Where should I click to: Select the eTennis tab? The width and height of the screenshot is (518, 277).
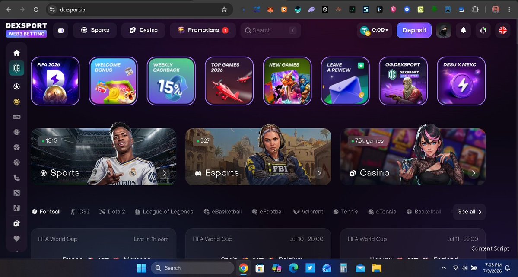(x=382, y=212)
